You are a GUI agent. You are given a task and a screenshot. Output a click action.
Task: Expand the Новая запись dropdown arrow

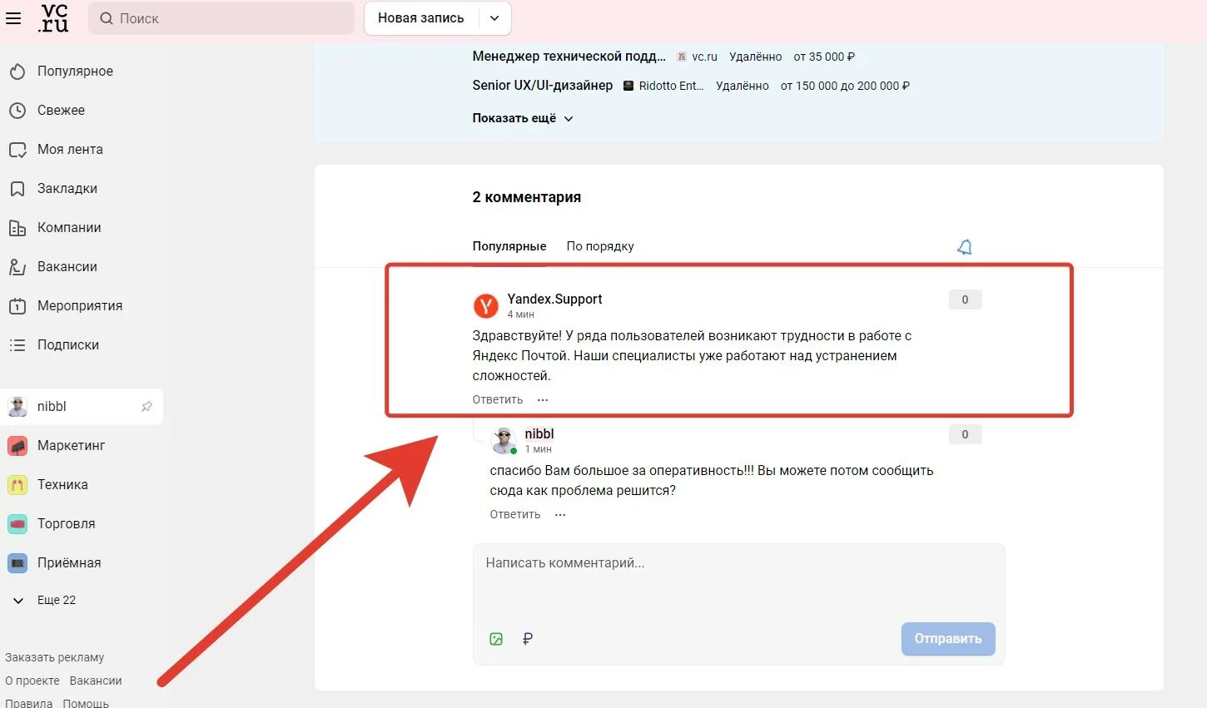(494, 18)
